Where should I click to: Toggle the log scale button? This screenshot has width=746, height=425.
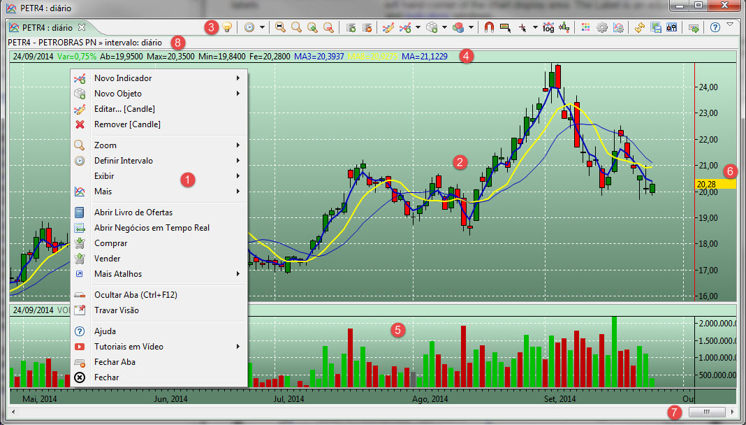click(x=548, y=27)
